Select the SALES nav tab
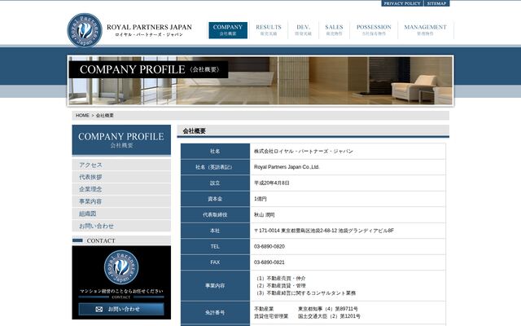The image size is (521, 326). click(x=334, y=30)
